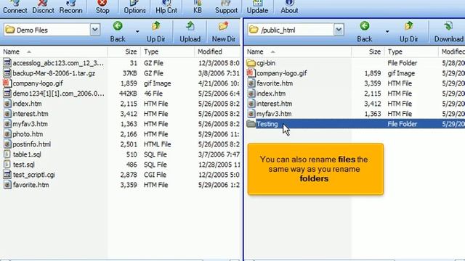Click the remote pane Up Dir icon

pyautogui.click(x=408, y=26)
